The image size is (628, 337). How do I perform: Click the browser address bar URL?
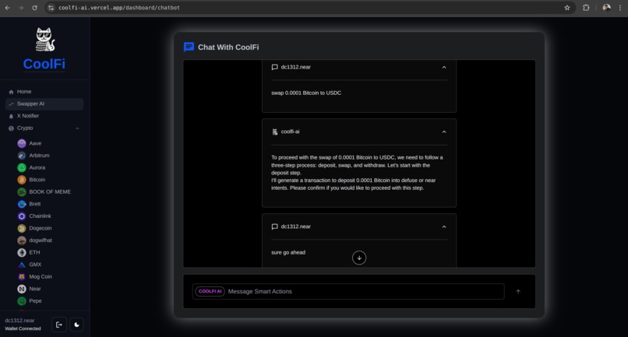pyautogui.click(x=119, y=8)
